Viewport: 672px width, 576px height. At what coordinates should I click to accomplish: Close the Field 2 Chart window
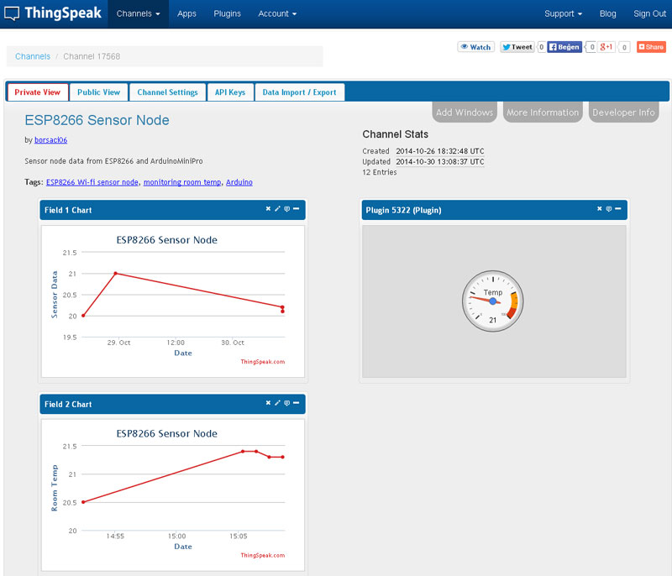click(268, 402)
